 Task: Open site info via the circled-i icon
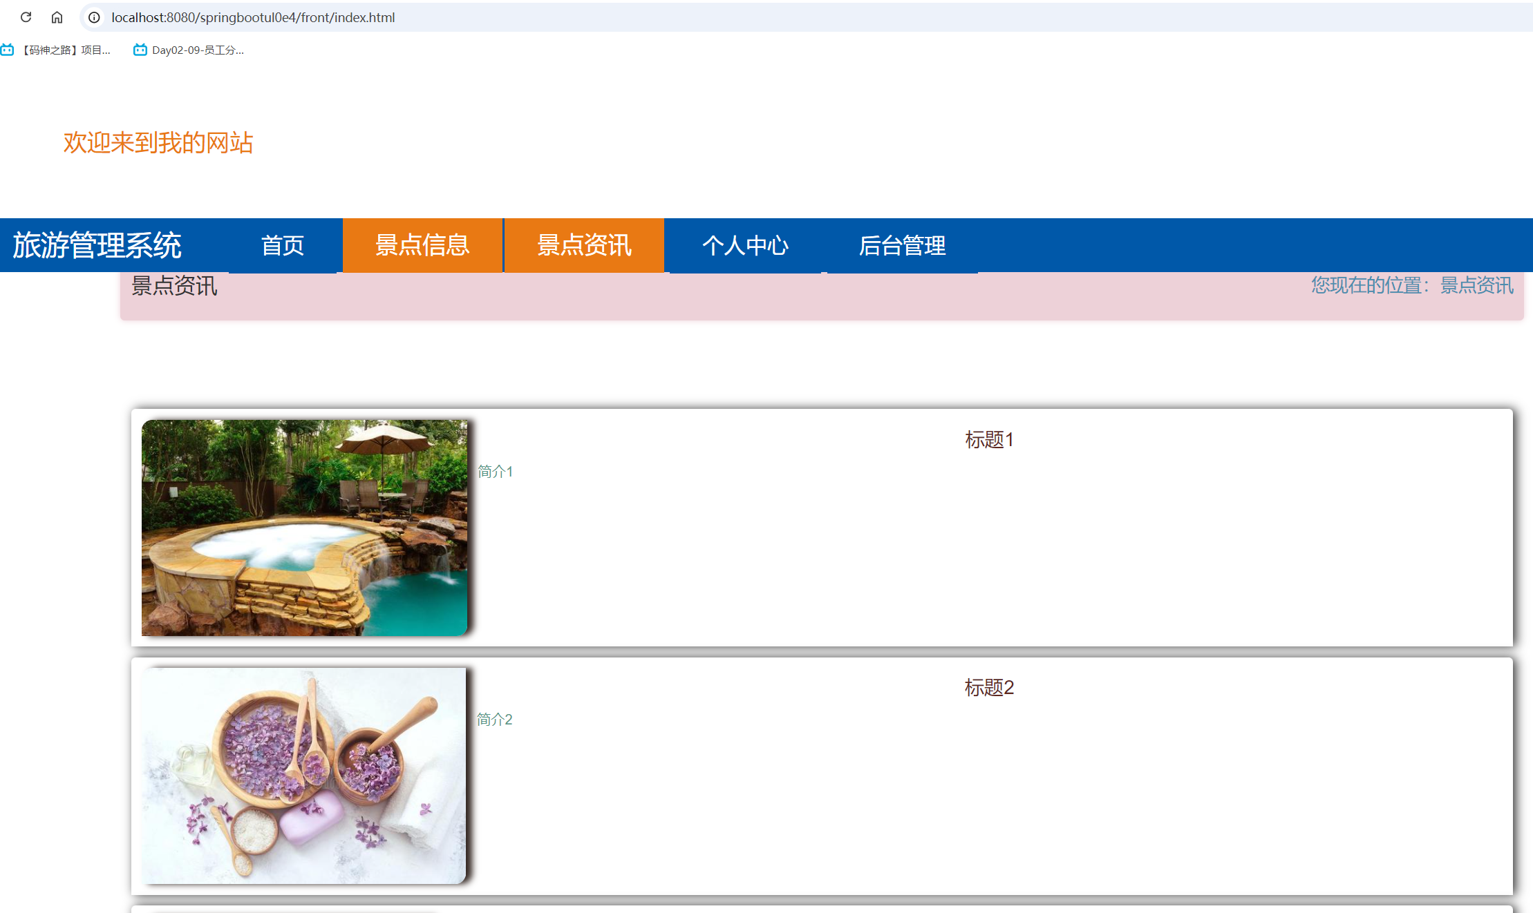tap(93, 17)
